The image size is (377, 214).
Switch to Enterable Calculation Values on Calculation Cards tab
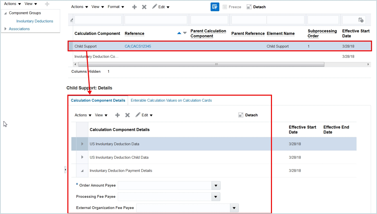(171, 100)
